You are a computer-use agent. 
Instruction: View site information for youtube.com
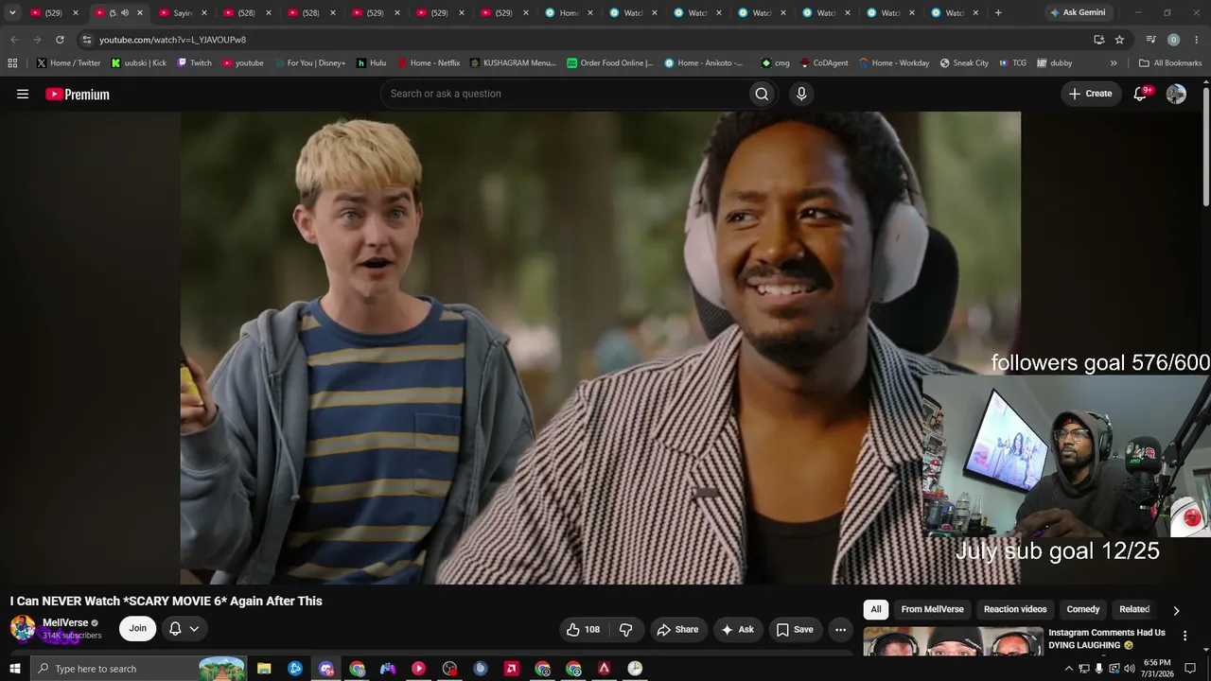(x=86, y=40)
